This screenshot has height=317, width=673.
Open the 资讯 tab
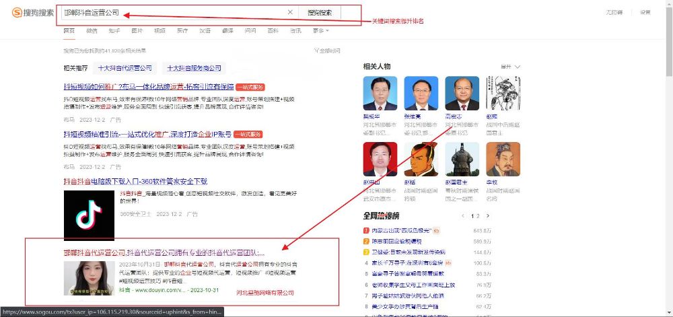pyautogui.click(x=295, y=30)
